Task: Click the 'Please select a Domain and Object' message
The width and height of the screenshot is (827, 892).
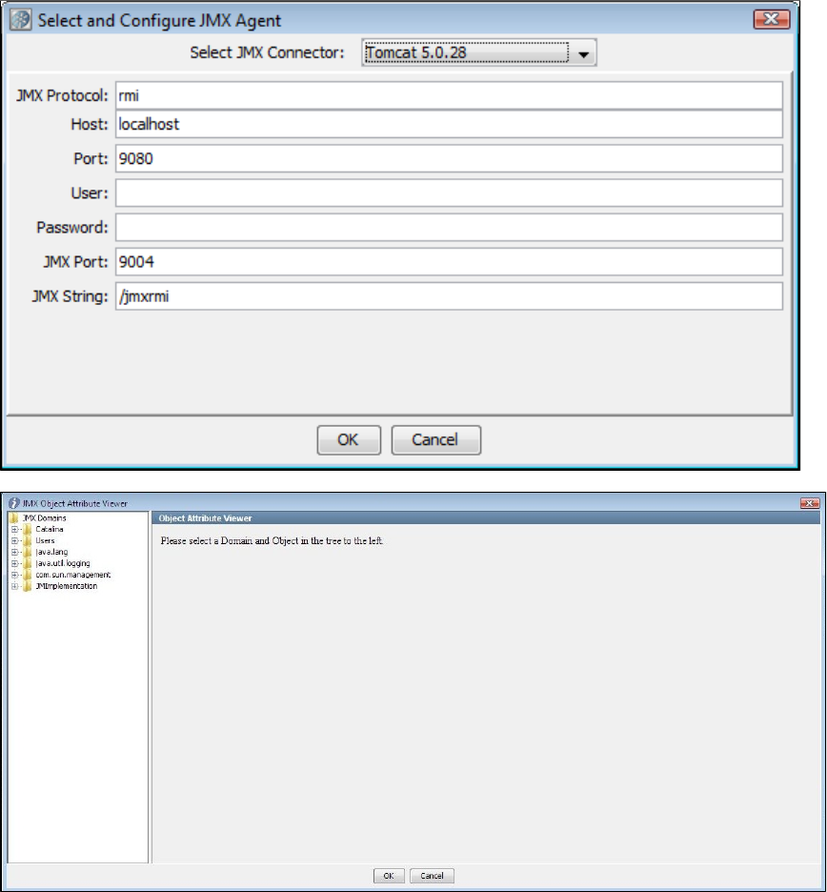Action: click(x=272, y=540)
